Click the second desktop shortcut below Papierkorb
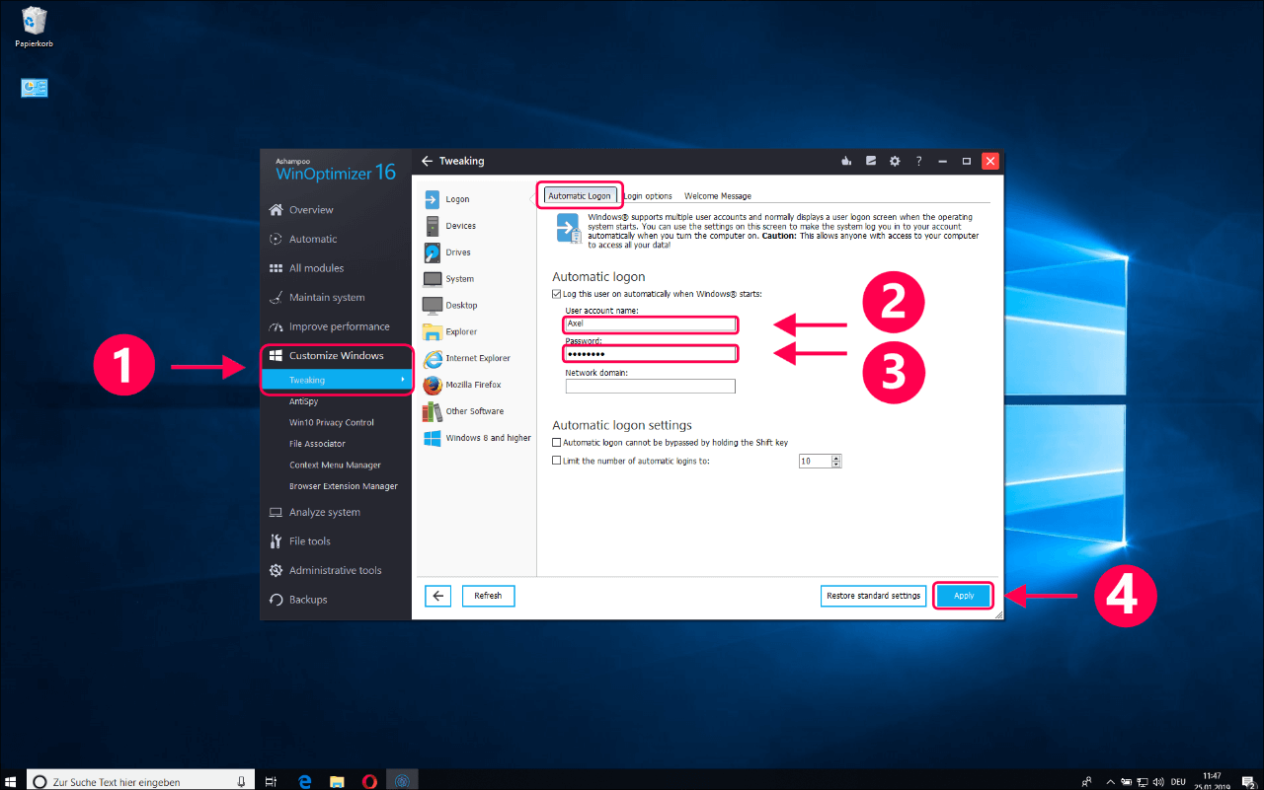 pyautogui.click(x=35, y=88)
